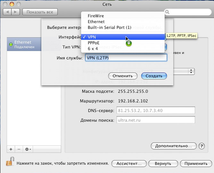This screenshot has width=214, height=173.
Task: Select Built-in Serial Port (1) option
Action: tap(109, 28)
